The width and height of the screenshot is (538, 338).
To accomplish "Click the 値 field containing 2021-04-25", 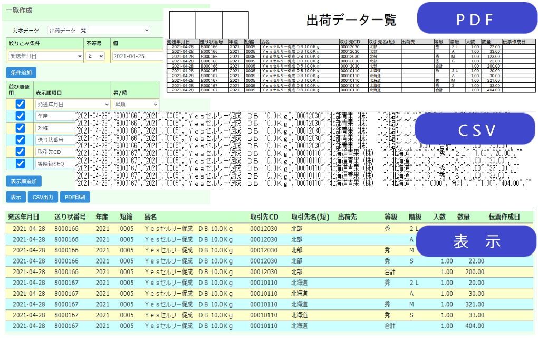I will pyautogui.click(x=137, y=56).
